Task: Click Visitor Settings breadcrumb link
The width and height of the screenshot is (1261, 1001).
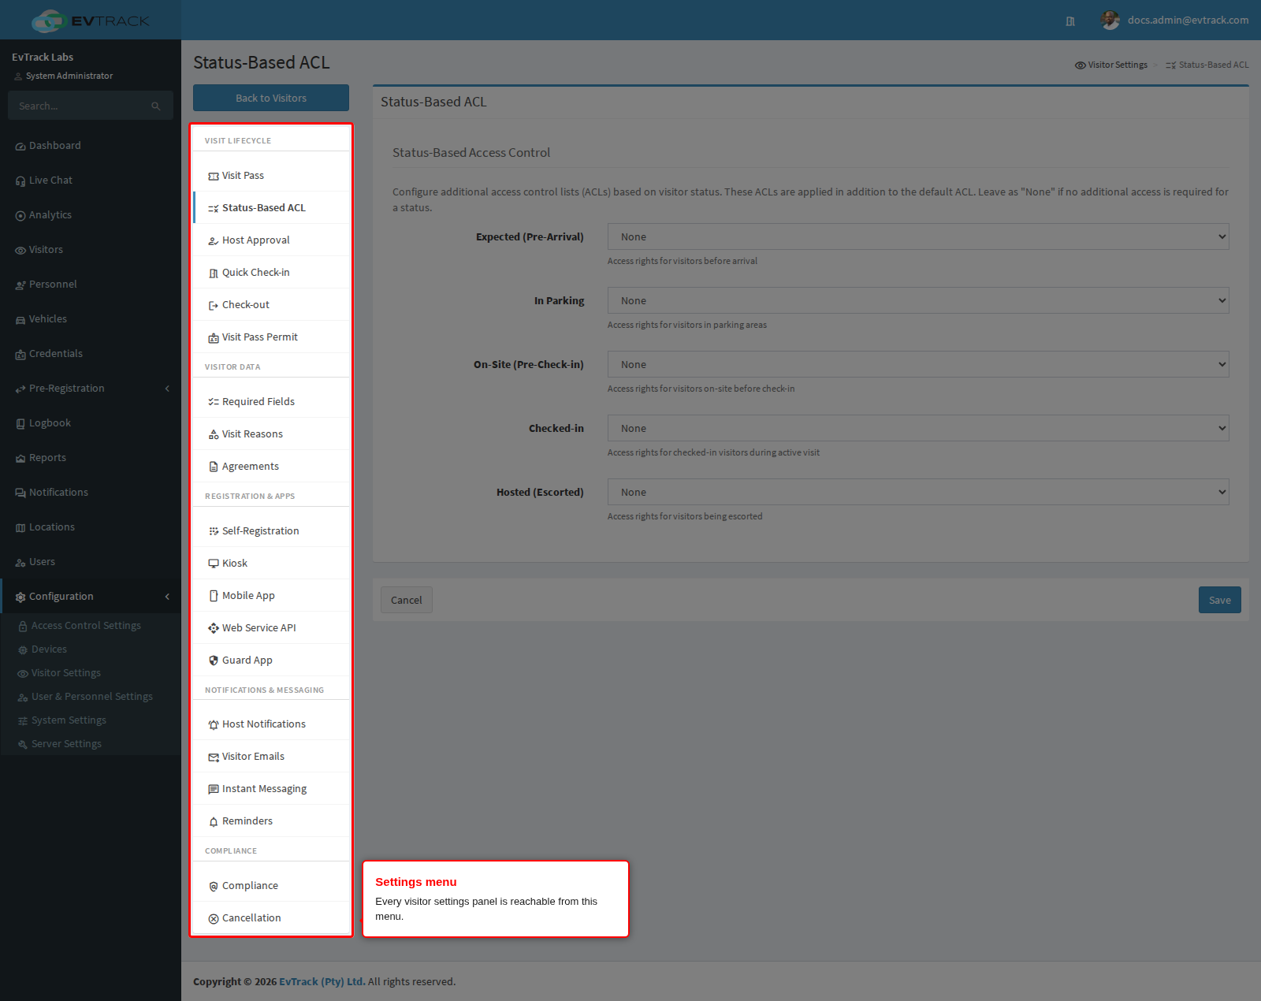Action: (1111, 65)
